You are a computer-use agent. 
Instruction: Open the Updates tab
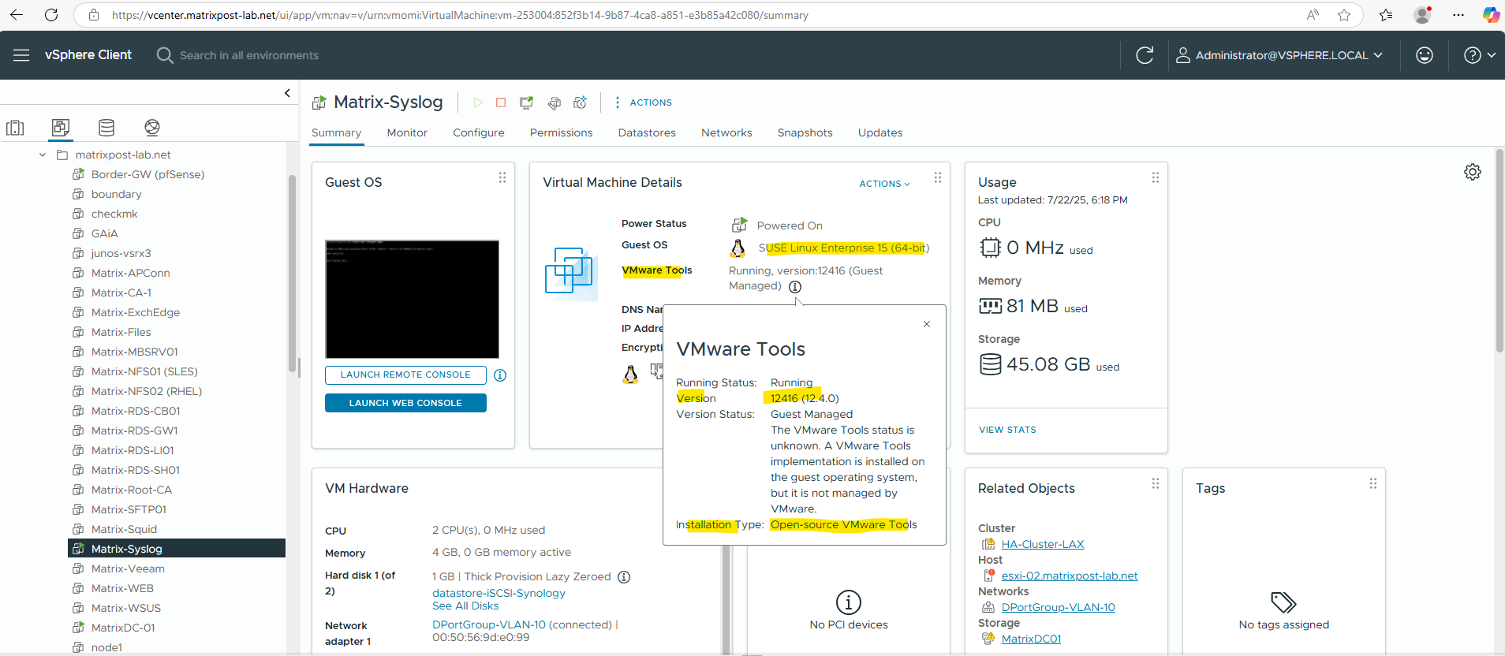[x=880, y=132]
